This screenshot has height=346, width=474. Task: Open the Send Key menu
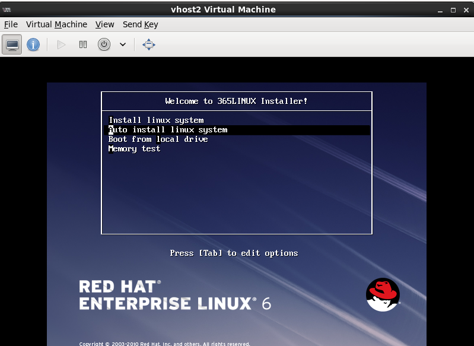pyautogui.click(x=140, y=24)
